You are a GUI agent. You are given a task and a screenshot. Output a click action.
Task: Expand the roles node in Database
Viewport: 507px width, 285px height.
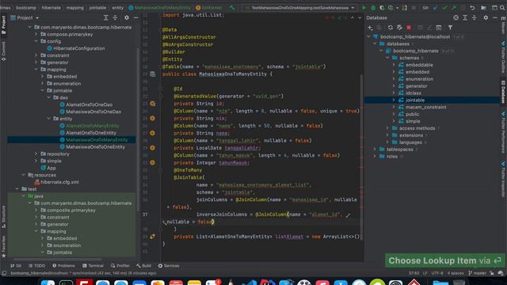click(x=375, y=157)
